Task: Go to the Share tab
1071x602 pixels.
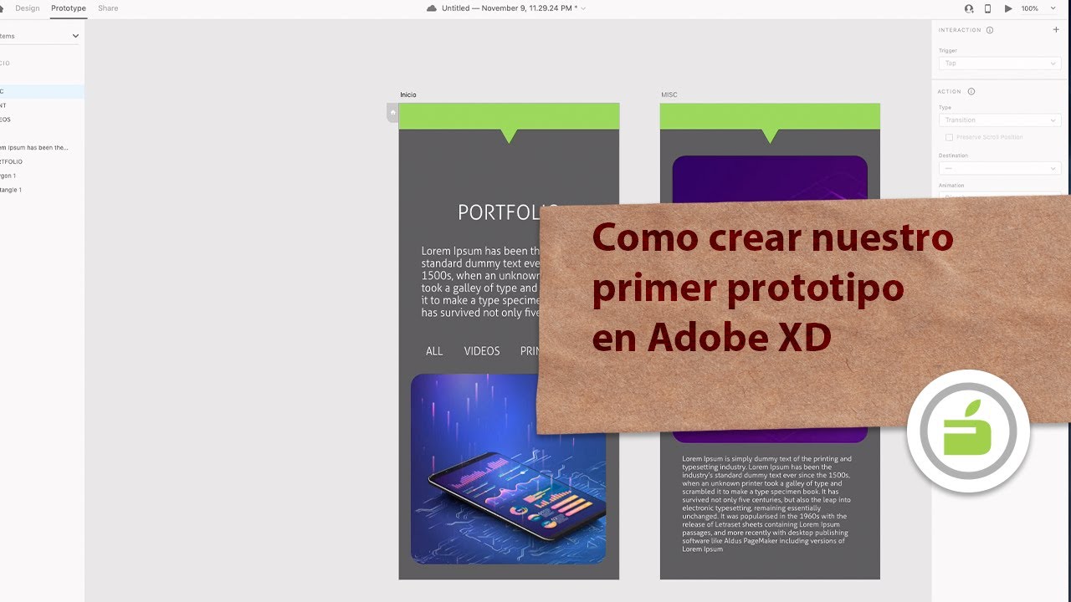Action: [x=108, y=8]
